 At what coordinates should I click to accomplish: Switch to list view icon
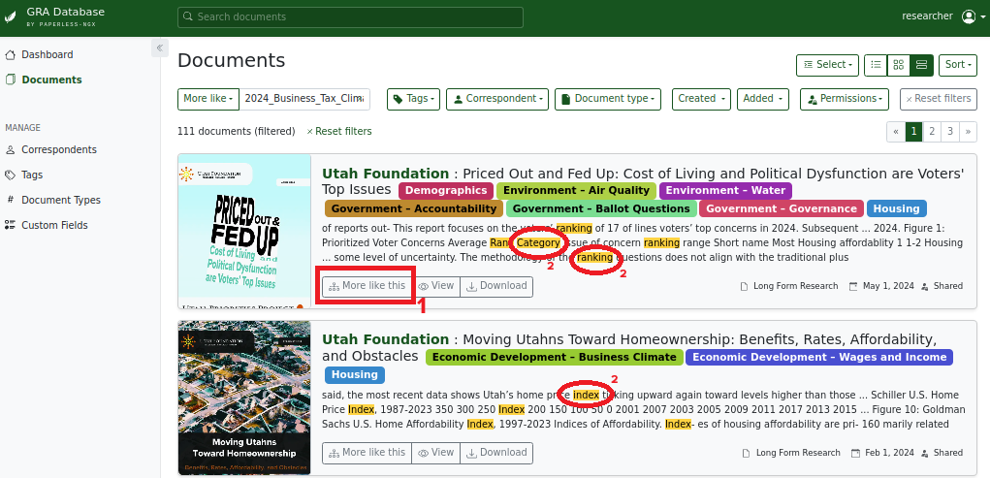(x=876, y=65)
